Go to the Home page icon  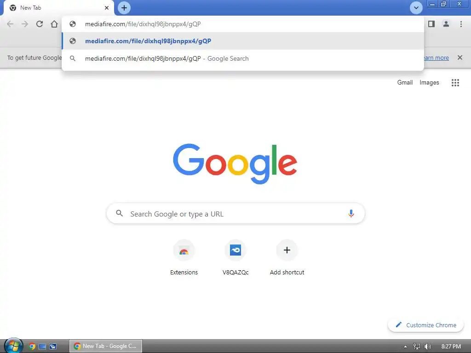pyautogui.click(x=54, y=24)
